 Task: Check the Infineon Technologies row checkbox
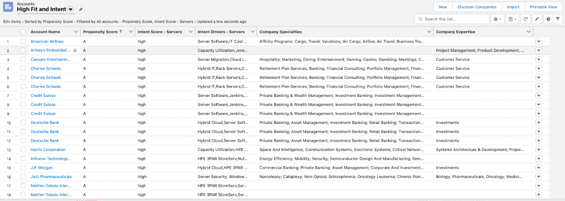(23, 159)
